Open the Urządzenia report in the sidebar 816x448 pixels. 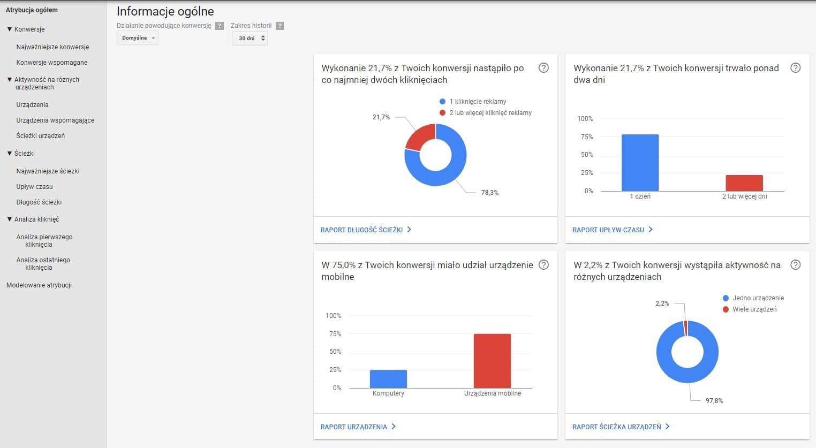[32, 105]
